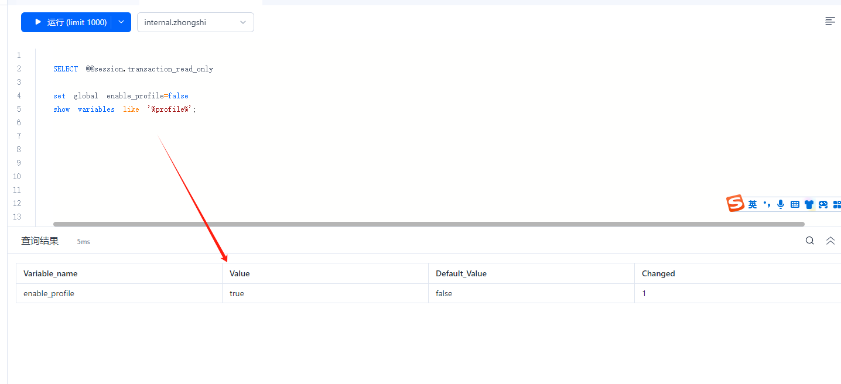This screenshot has width=841, height=384.
Task: Open the Sogou toolbox grid icon
Action: pos(836,204)
